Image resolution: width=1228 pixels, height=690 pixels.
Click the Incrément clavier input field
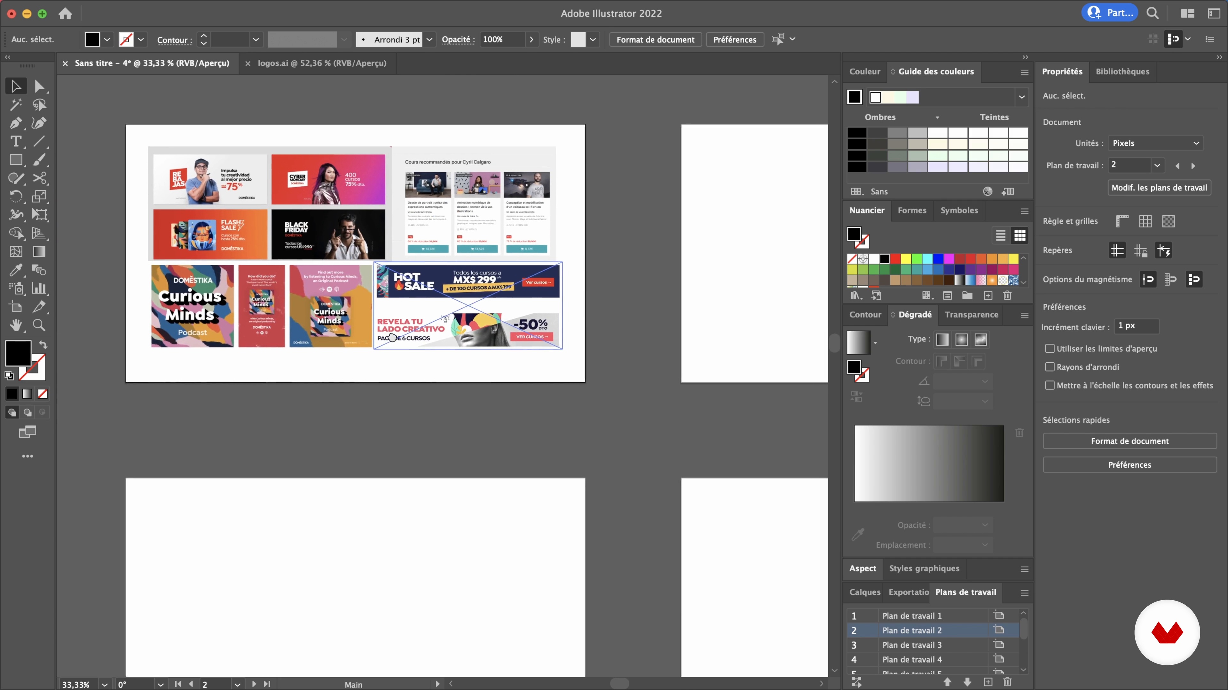[x=1137, y=326]
